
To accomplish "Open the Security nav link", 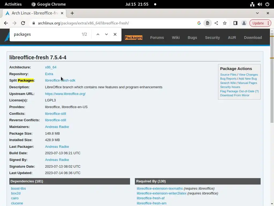I will [212, 38].
